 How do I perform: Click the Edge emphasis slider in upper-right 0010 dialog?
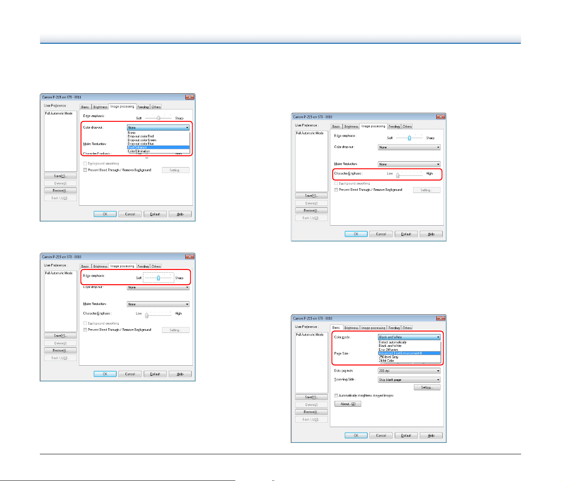tap(409, 137)
